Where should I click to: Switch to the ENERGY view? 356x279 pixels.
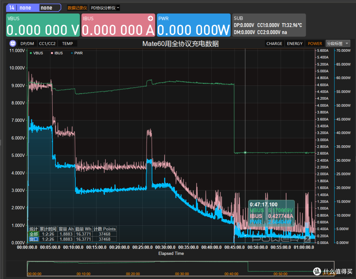point(294,44)
